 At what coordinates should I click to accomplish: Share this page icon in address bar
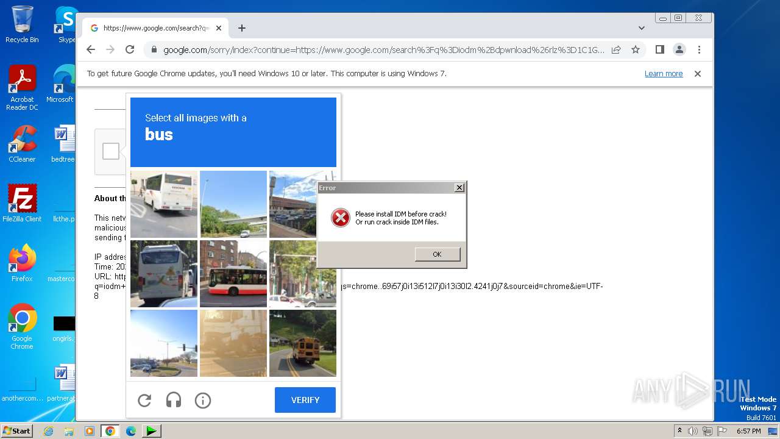(616, 49)
